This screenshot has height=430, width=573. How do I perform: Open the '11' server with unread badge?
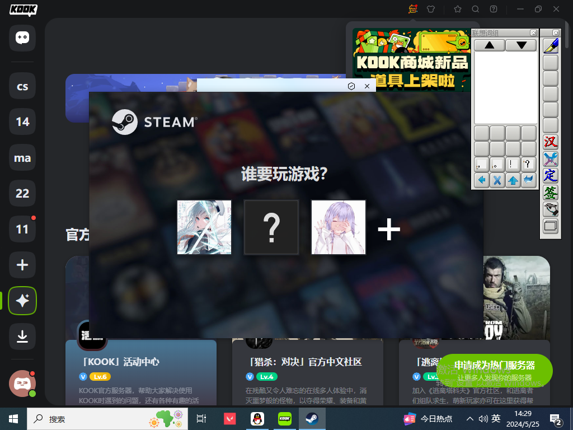coord(22,229)
